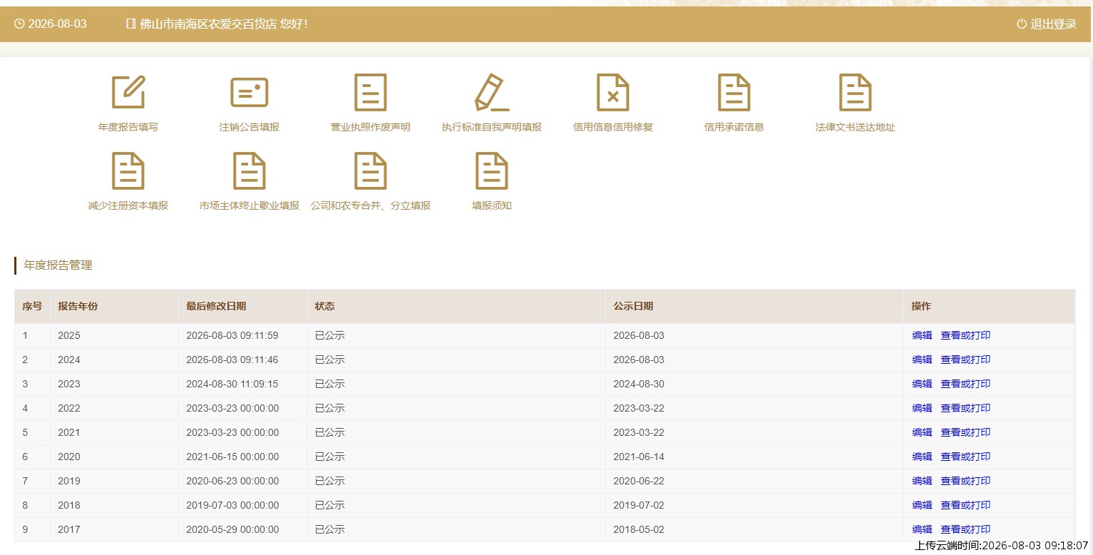Edit the 2018 annual report
1093x555 pixels.
[x=922, y=505]
